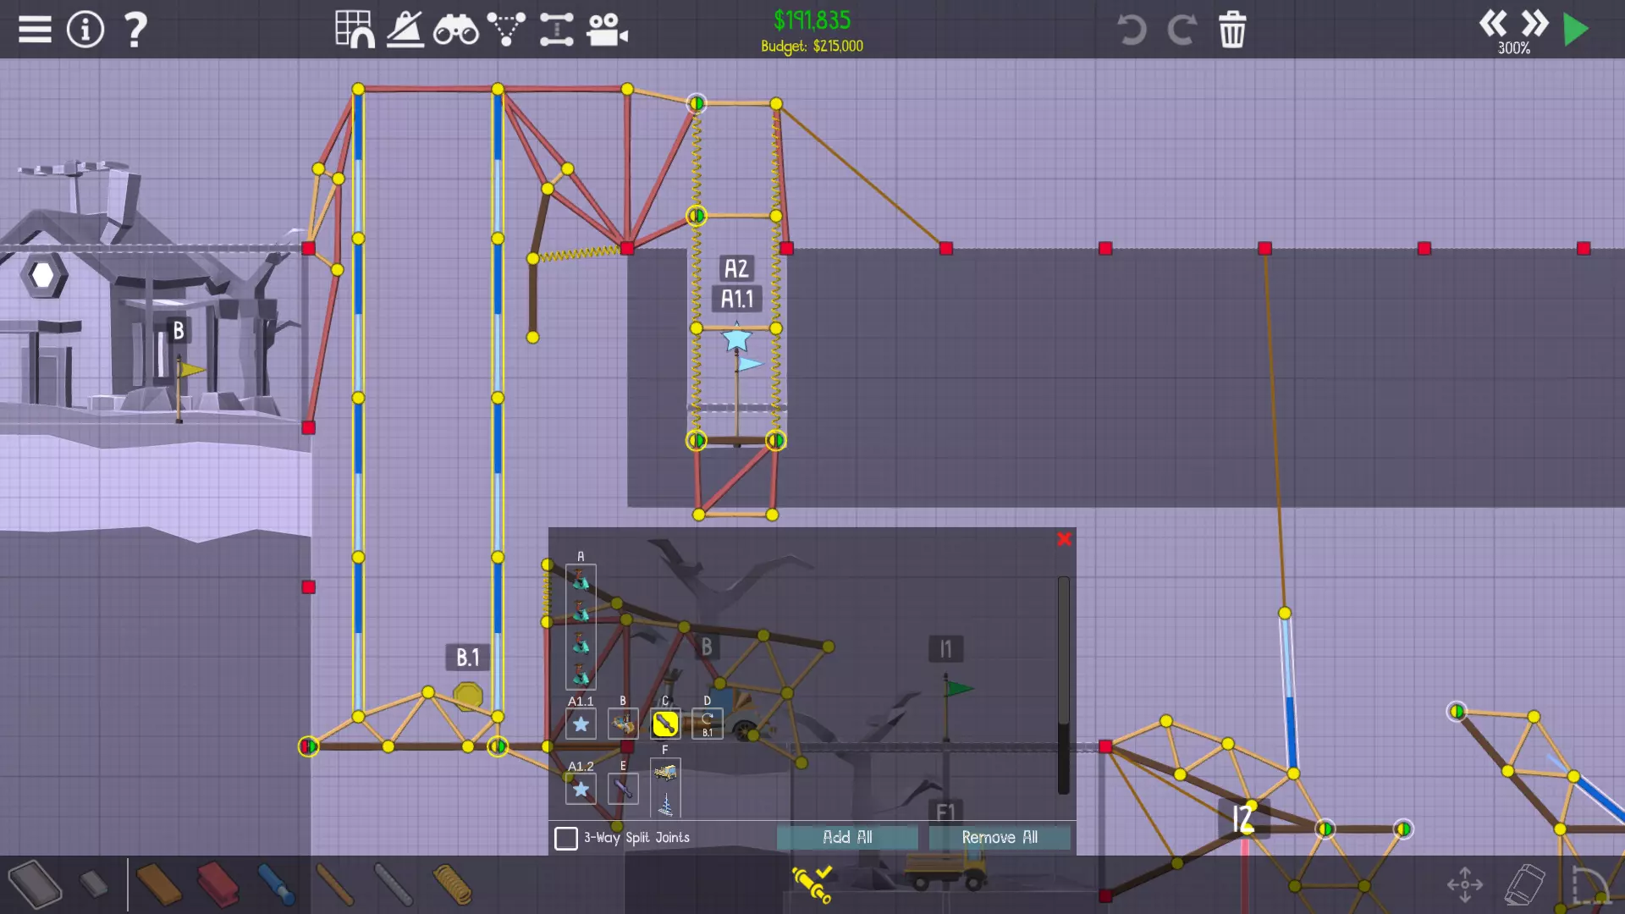Increase simulation speed with forward arrows
This screenshot has width=1625, height=914.
coord(1534,23)
